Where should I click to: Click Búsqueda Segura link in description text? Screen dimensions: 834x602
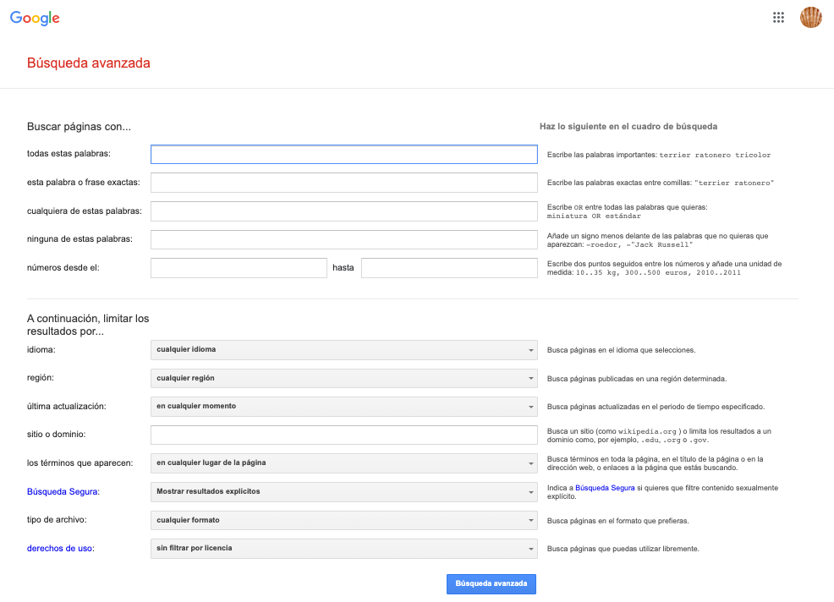point(604,488)
